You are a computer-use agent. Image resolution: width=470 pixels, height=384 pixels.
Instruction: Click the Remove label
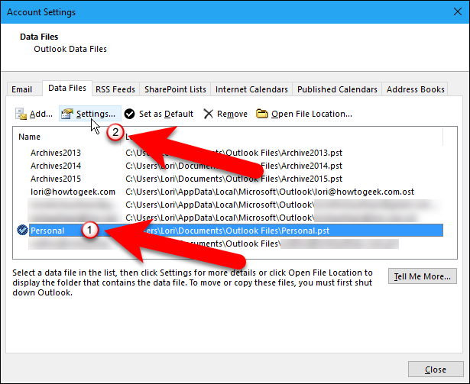pos(232,114)
